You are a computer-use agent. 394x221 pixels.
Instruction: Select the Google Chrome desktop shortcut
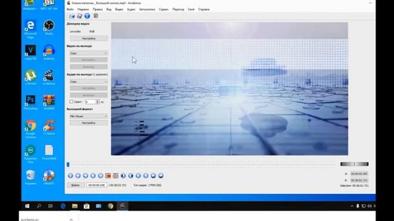tap(30, 129)
